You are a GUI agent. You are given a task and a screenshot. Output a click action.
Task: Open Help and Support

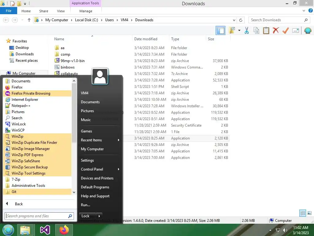(100, 196)
